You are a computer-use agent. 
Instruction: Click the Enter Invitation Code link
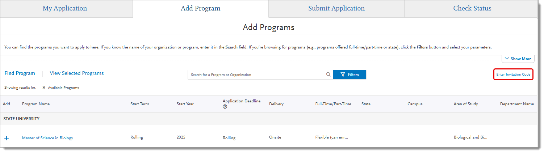(x=513, y=75)
